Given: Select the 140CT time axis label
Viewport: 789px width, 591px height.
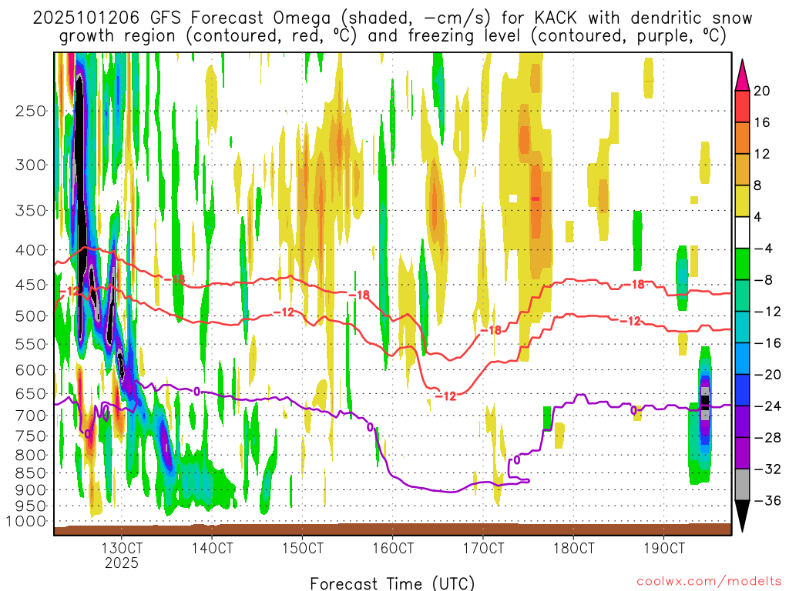Looking at the screenshot, I should tap(212, 547).
